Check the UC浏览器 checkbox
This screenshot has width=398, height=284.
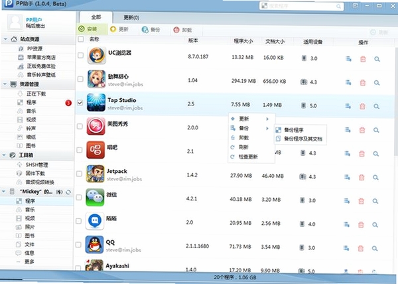click(x=81, y=55)
